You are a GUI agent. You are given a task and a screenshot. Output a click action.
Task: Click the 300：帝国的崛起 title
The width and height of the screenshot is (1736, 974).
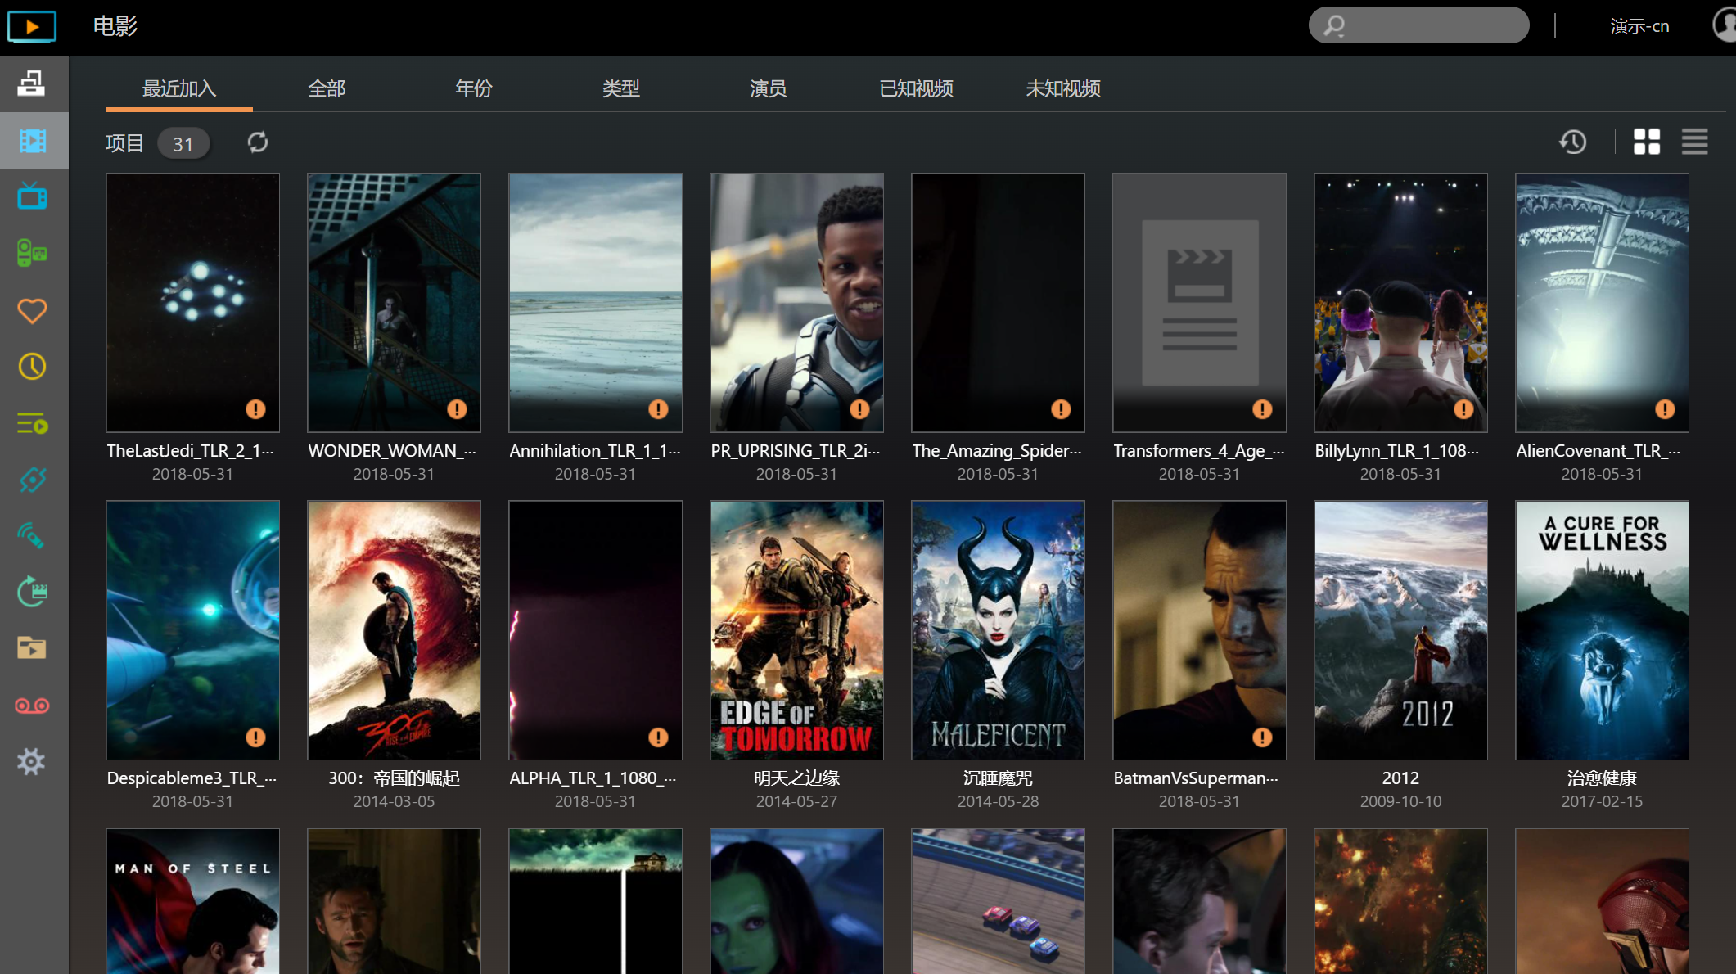[394, 778]
